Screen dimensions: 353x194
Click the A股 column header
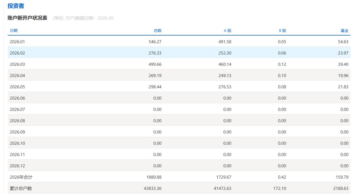pos(227,31)
